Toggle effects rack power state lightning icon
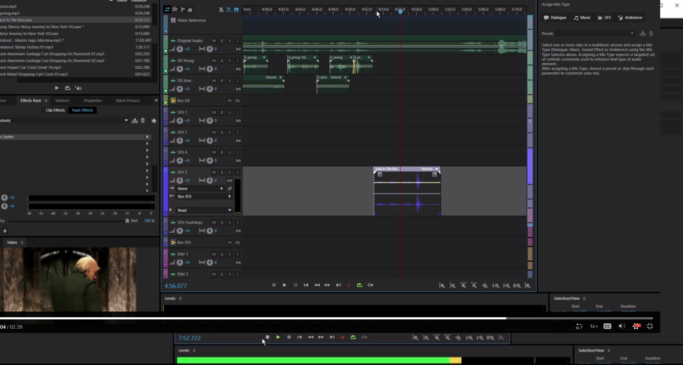 click(x=5, y=231)
